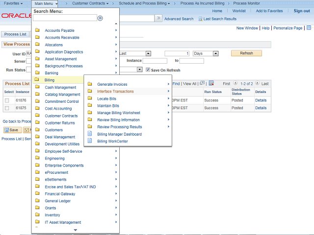Screen dimensions: 314x235
Task: Select the checkbox for instance 61876
Action: click(7, 100)
